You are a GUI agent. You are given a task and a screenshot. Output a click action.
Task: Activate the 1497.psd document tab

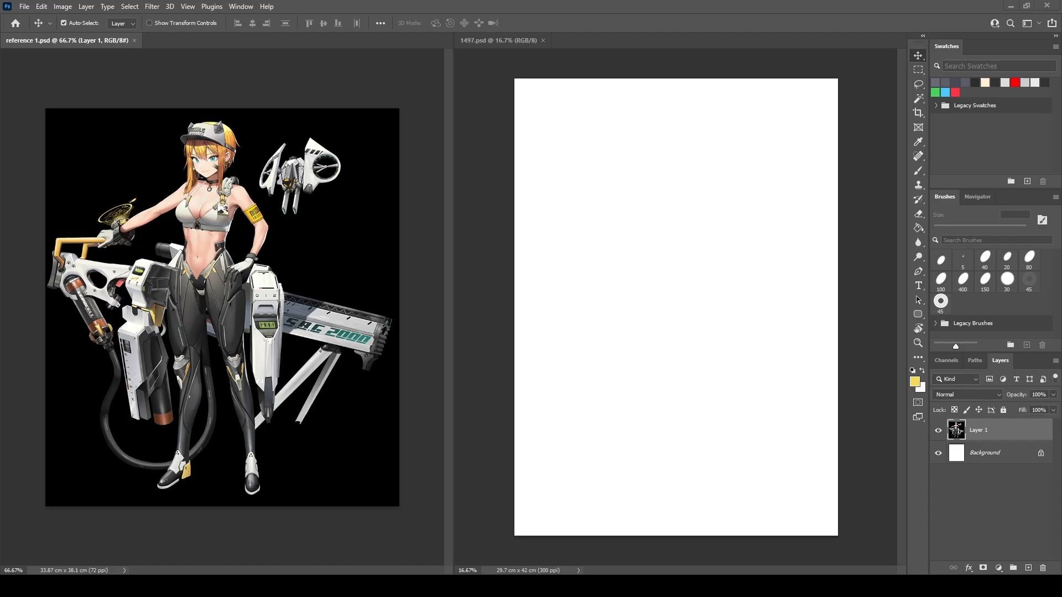point(498,40)
